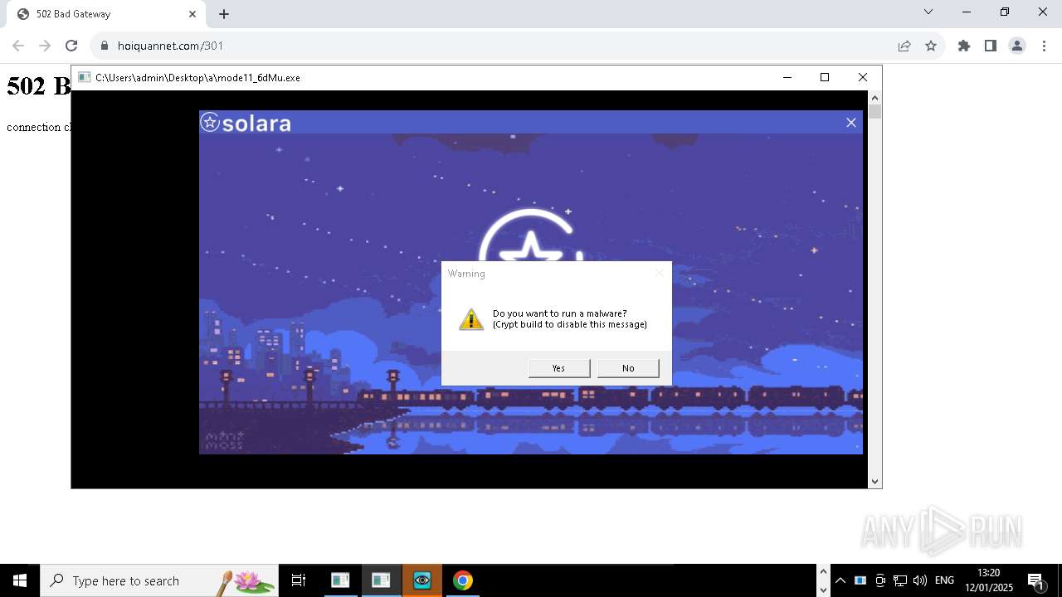The image size is (1062, 597).
Task: Switch ENG input language
Action: (944, 580)
